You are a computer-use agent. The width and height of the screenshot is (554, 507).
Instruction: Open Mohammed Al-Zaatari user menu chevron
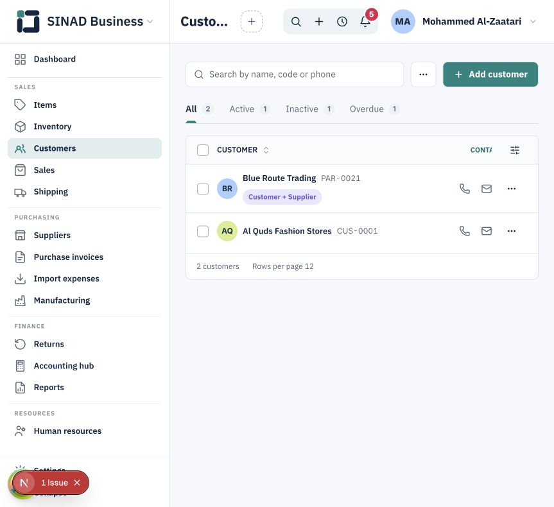click(x=533, y=22)
